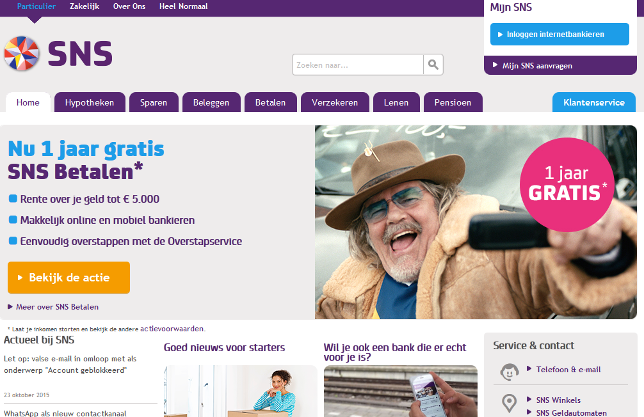Open the Heel Normaal top menu item

(x=184, y=6)
